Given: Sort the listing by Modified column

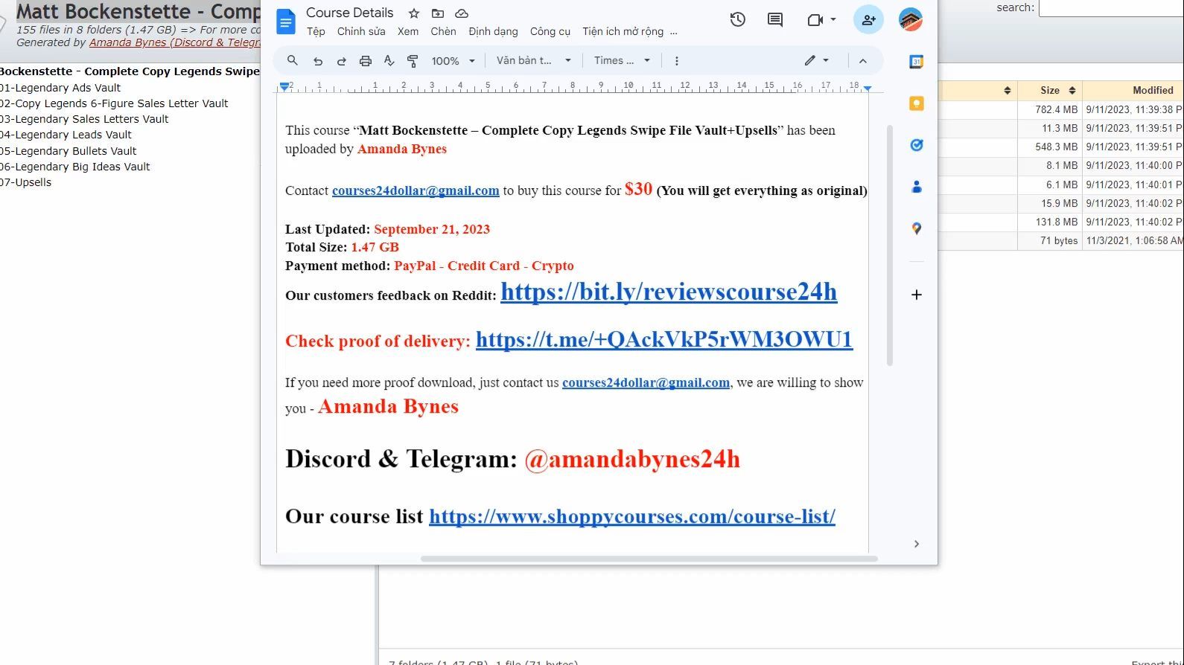Looking at the screenshot, I should click(1133, 90).
